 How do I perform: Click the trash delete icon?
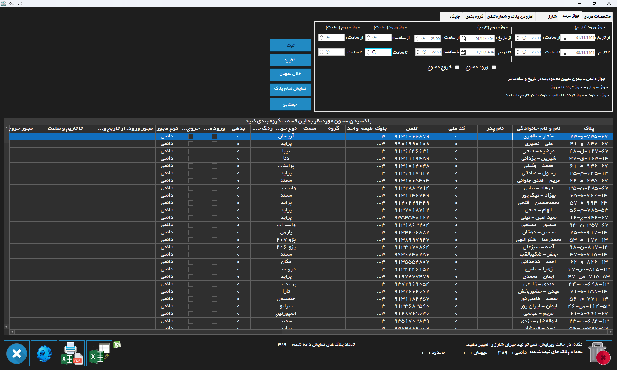(599, 353)
